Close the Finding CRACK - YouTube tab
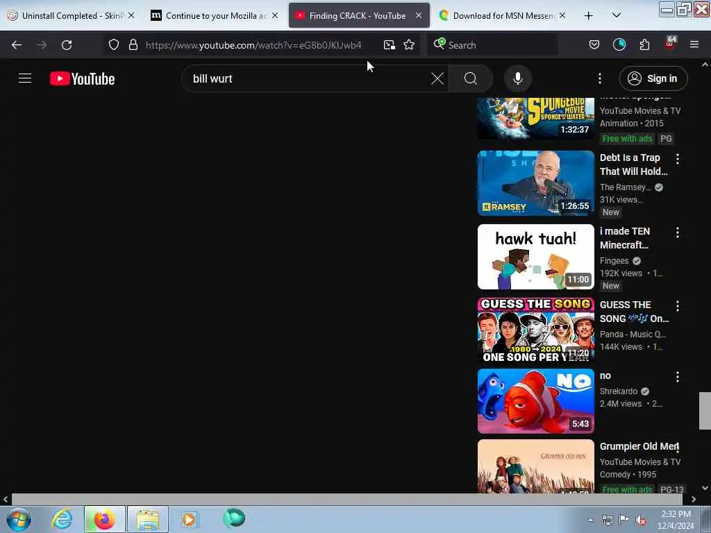 point(418,15)
